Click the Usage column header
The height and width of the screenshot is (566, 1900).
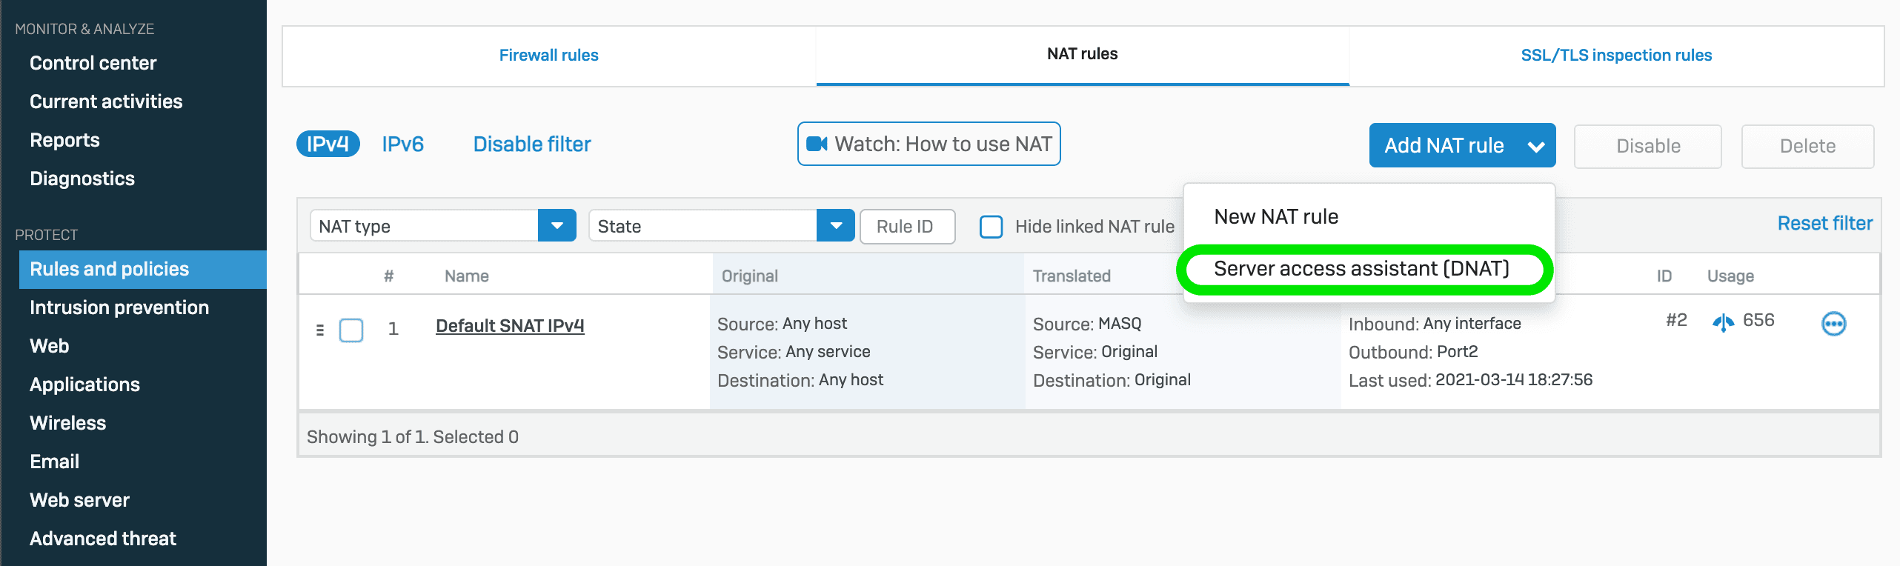coord(1730,276)
